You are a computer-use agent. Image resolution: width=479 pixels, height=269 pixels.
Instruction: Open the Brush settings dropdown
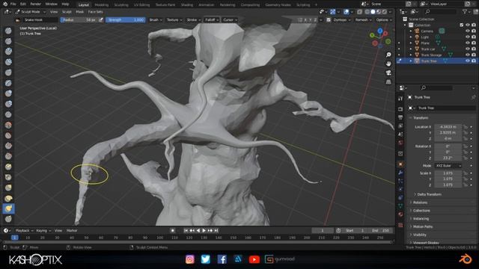click(156, 20)
